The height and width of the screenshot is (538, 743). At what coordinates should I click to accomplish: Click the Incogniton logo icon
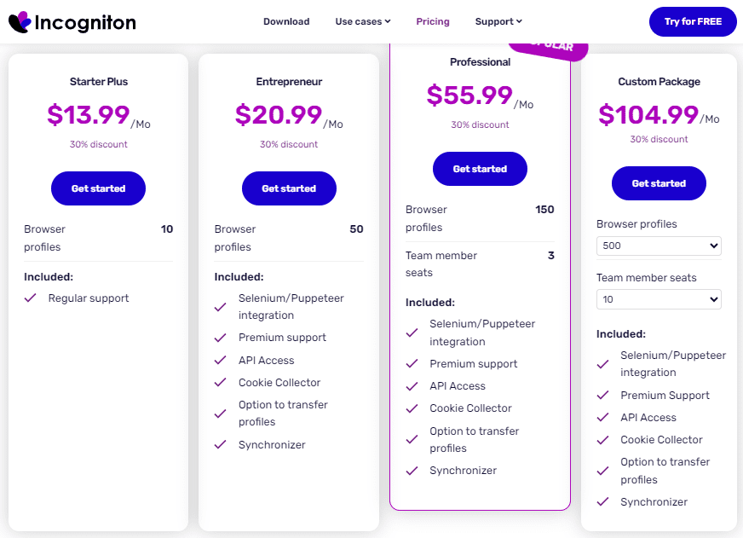tap(20, 22)
